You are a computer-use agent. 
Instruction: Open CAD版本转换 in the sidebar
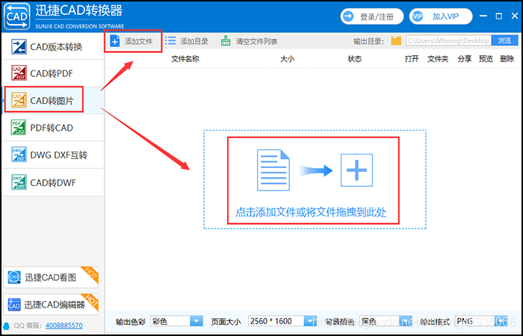(x=53, y=46)
